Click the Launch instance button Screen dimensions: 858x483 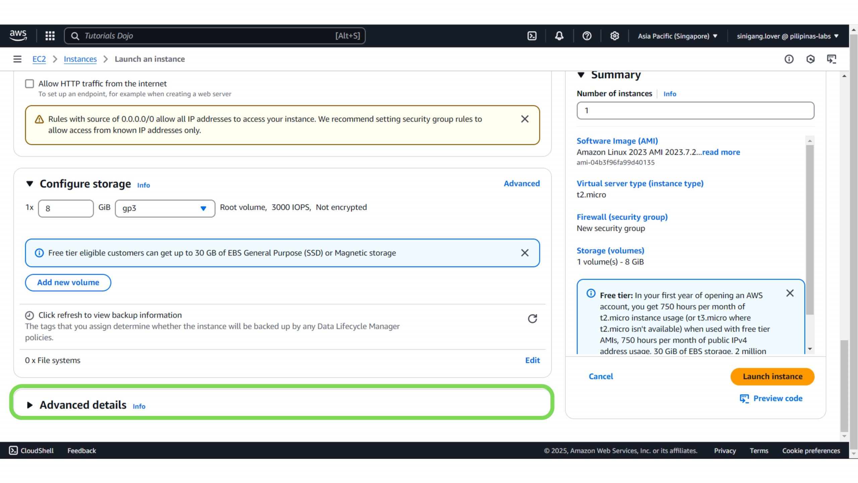pos(772,376)
